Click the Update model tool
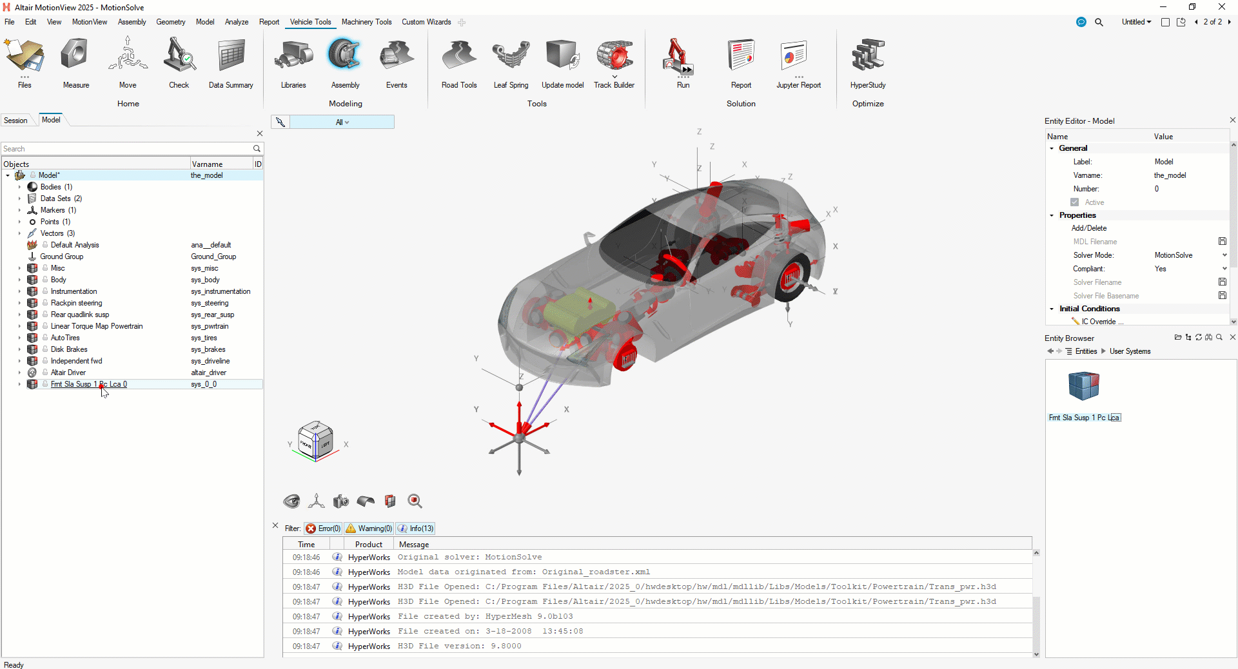 (x=562, y=63)
